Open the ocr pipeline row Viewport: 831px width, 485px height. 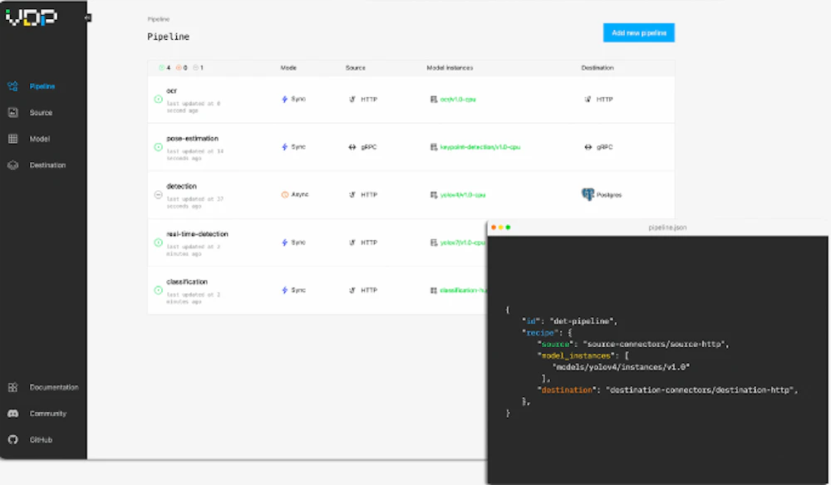point(172,91)
